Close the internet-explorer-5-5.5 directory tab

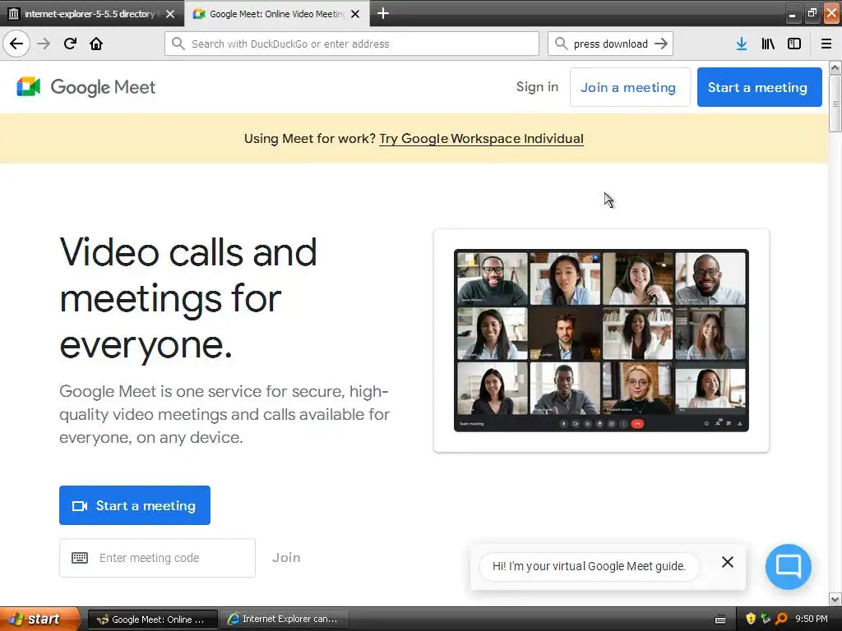170,14
